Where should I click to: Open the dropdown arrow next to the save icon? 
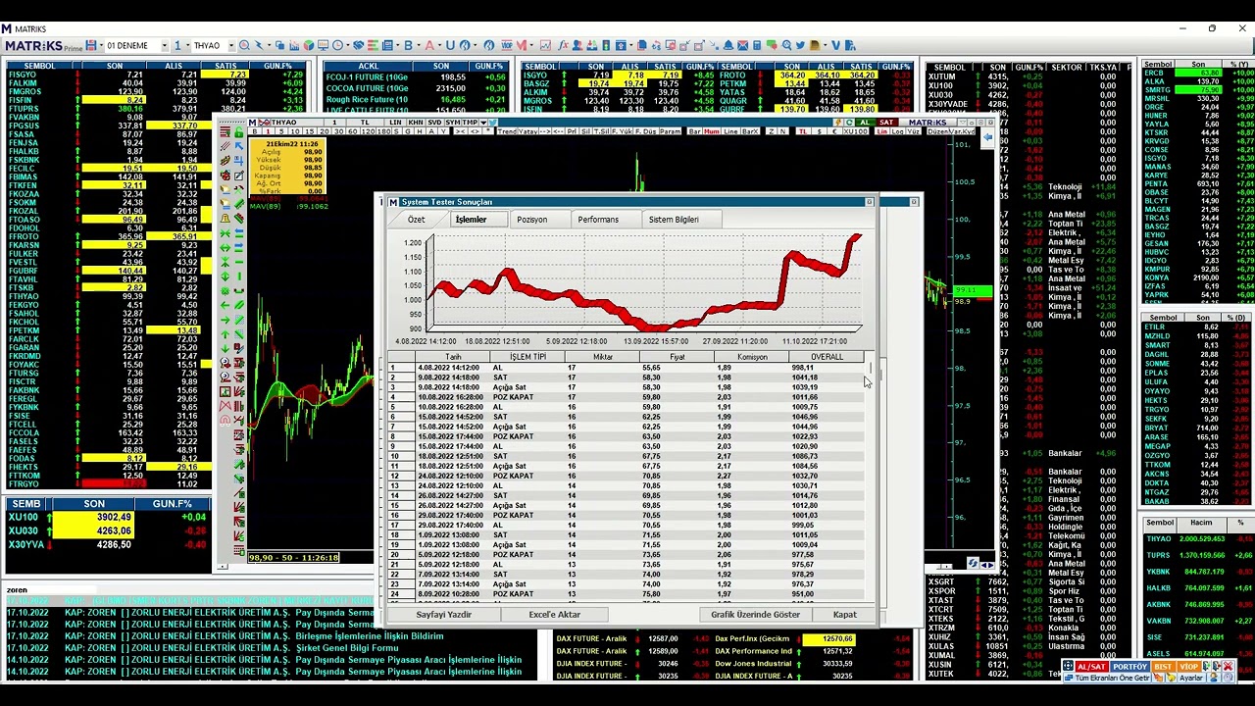(x=101, y=45)
